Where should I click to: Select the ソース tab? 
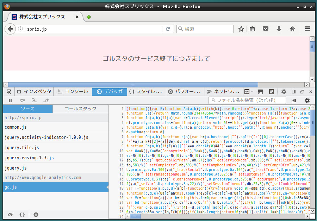pos(28,109)
